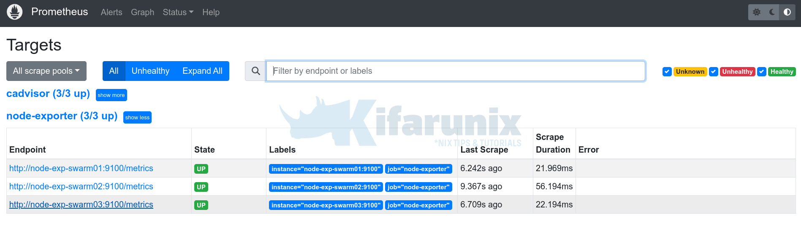Toggle the Healthy state checkbox
801x242 pixels.
point(762,72)
